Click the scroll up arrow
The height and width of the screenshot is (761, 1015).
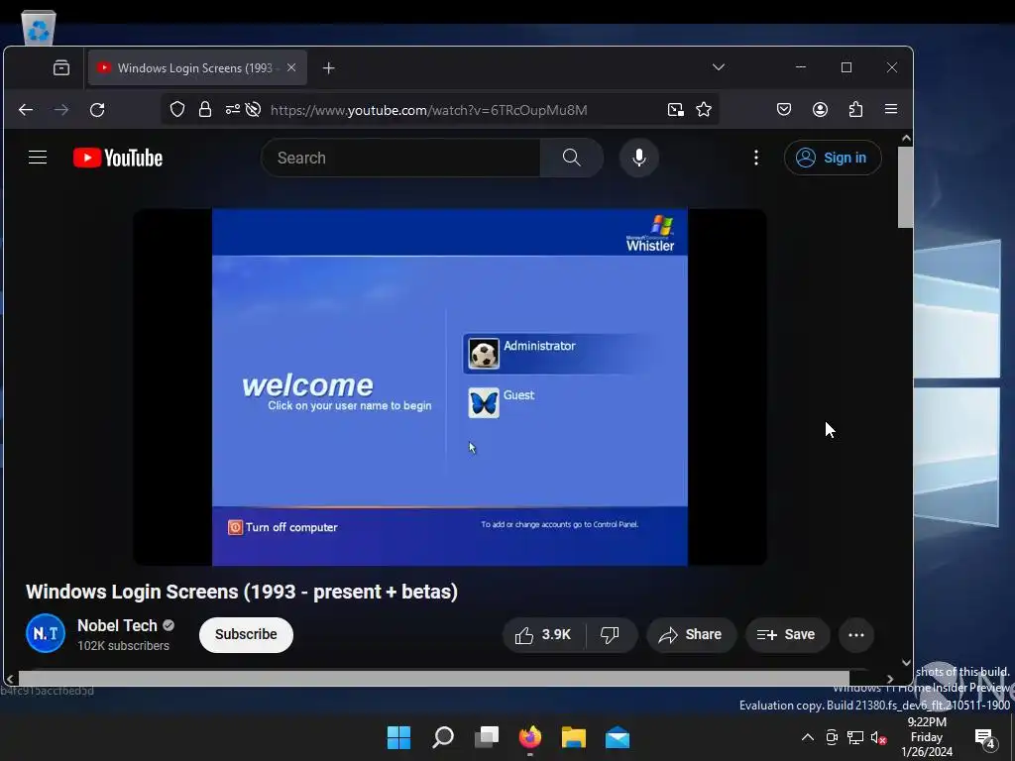point(906,138)
